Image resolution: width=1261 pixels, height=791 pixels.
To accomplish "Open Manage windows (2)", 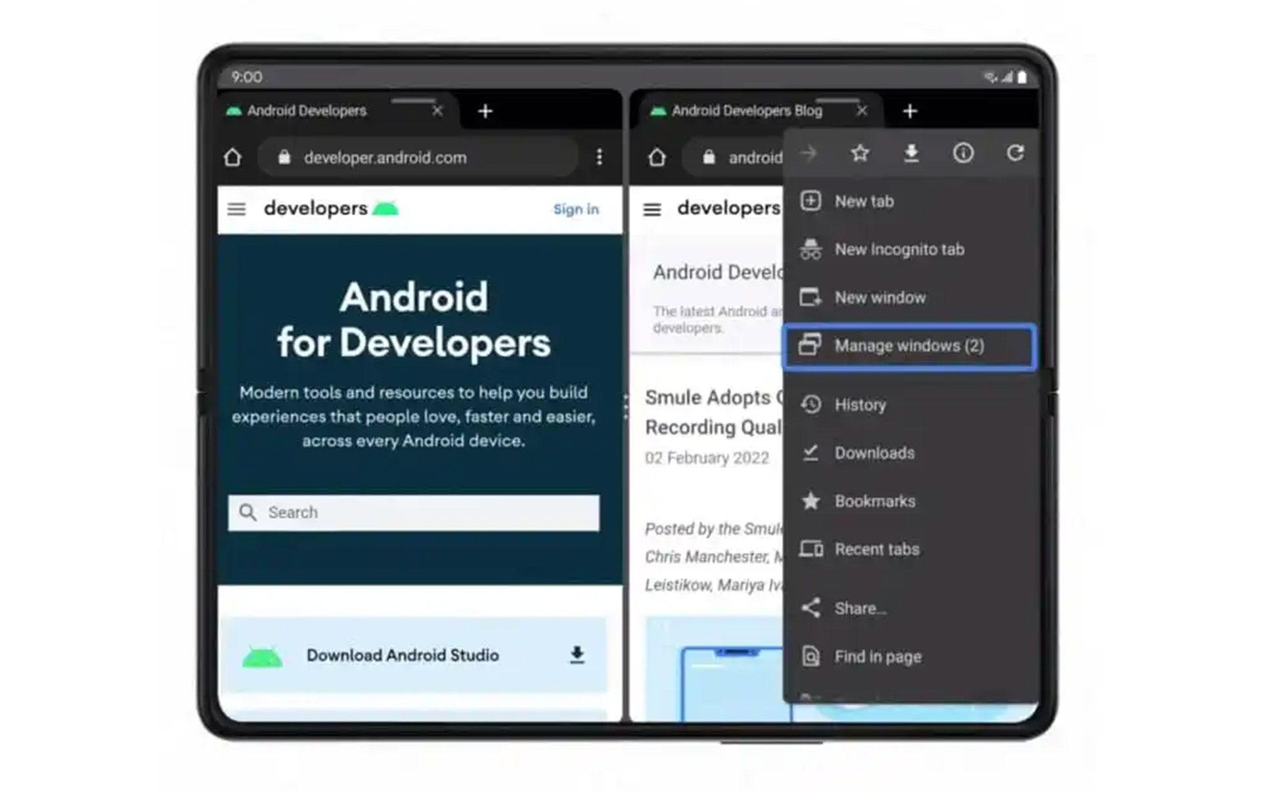I will pyautogui.click(x=910, y=346).
